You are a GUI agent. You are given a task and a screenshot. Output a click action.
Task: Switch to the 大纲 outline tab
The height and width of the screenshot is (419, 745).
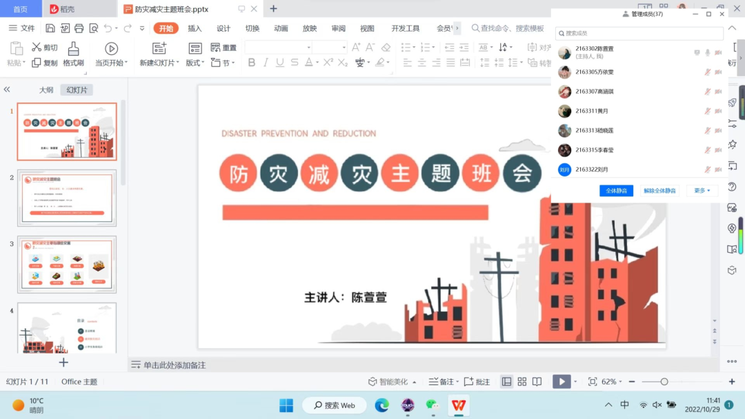tap(46, 90)
